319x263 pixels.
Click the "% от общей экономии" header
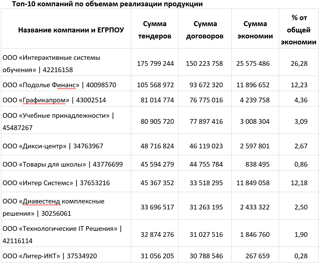[299, 30]
